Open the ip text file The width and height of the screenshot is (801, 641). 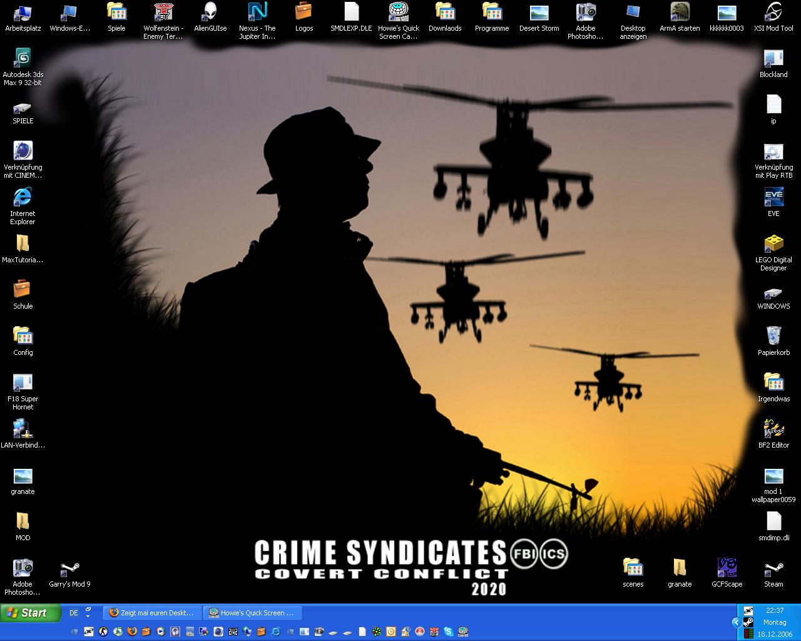click(x=773, y=110)
